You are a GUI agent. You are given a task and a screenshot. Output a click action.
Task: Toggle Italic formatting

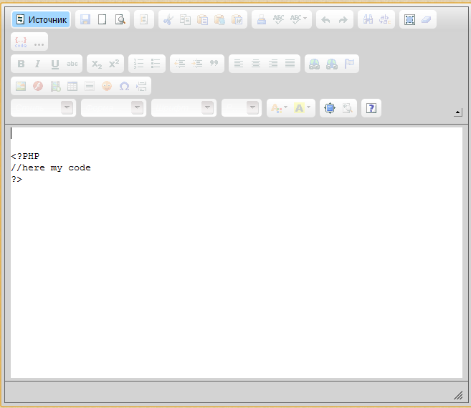click(x=38, y=64)
